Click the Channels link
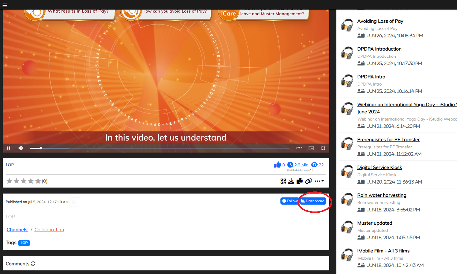The height and width of the screenshot is (274, 457). click(x=18, y=229)
